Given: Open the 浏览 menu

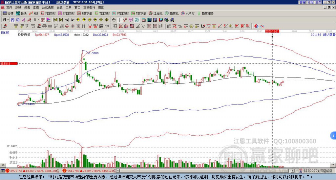Looking at the screenshot, I should tap(18, 8).
